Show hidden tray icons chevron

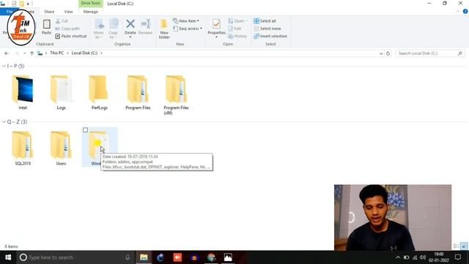click(398, 257)
